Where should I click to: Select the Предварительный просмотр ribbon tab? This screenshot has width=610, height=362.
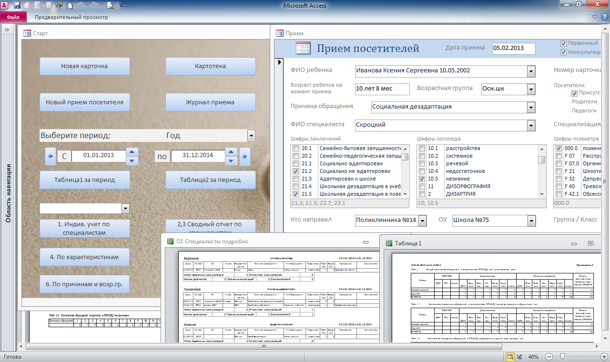71,17
